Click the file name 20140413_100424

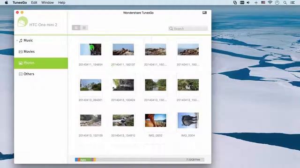pyautogui.click(x=123, y=100)
